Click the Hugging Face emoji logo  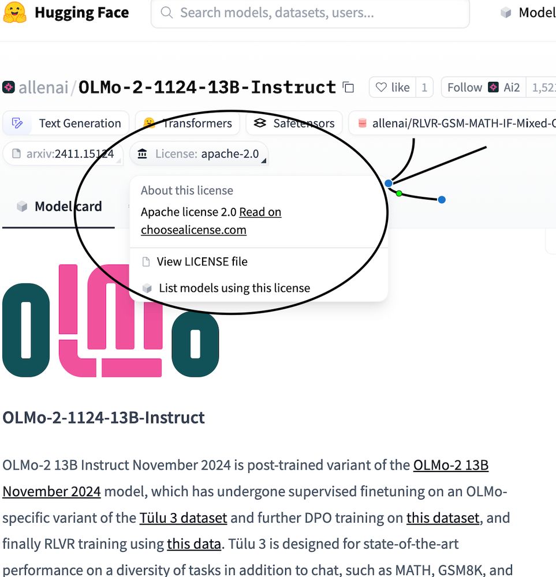coord(15,12)
